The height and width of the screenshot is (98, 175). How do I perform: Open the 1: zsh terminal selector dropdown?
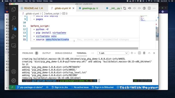pyautogui.click(x=113, y=53)
